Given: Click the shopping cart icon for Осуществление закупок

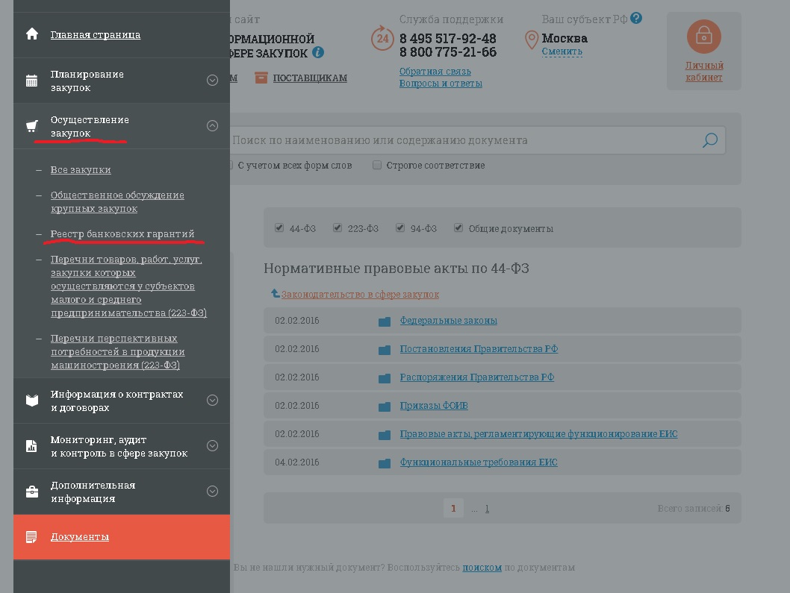Looking at the screenshot, I should 31,126.
